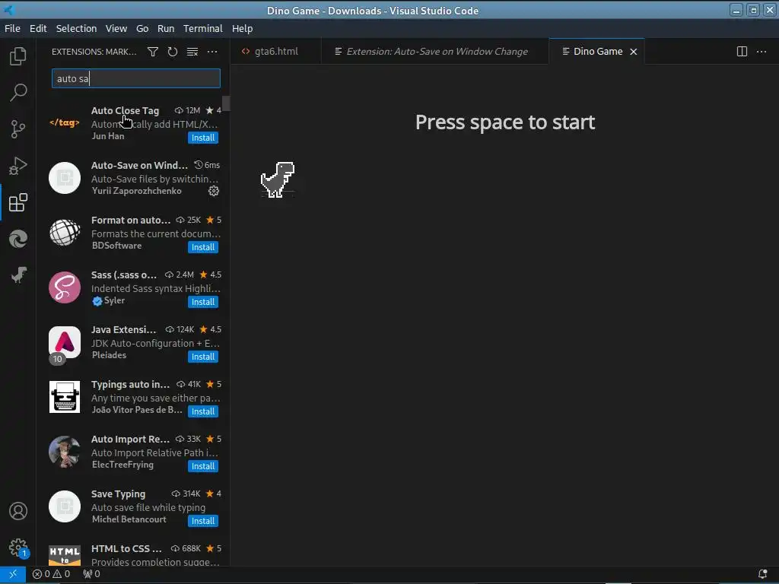Open the Edge browser tools icon

tap(18, 239)
